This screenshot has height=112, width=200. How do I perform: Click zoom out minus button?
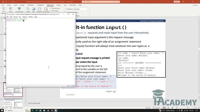point(180,108)
